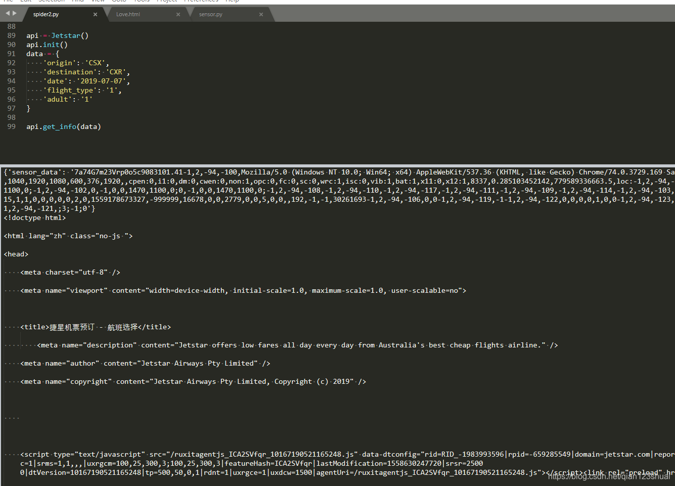The width and height of the screenshot is (675, 486).
Task: Click the 'destination' key
Action: (x=70, y=72)
